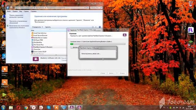This screenshot has height=110, width=196.
Task: Select File Identifier entry
Action: (36, 42)
